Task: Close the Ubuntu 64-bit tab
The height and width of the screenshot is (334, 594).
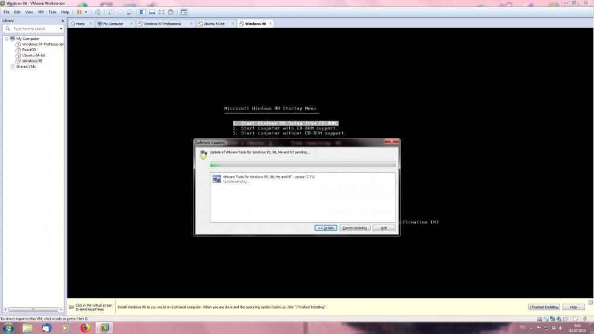Action: point(233,24)
